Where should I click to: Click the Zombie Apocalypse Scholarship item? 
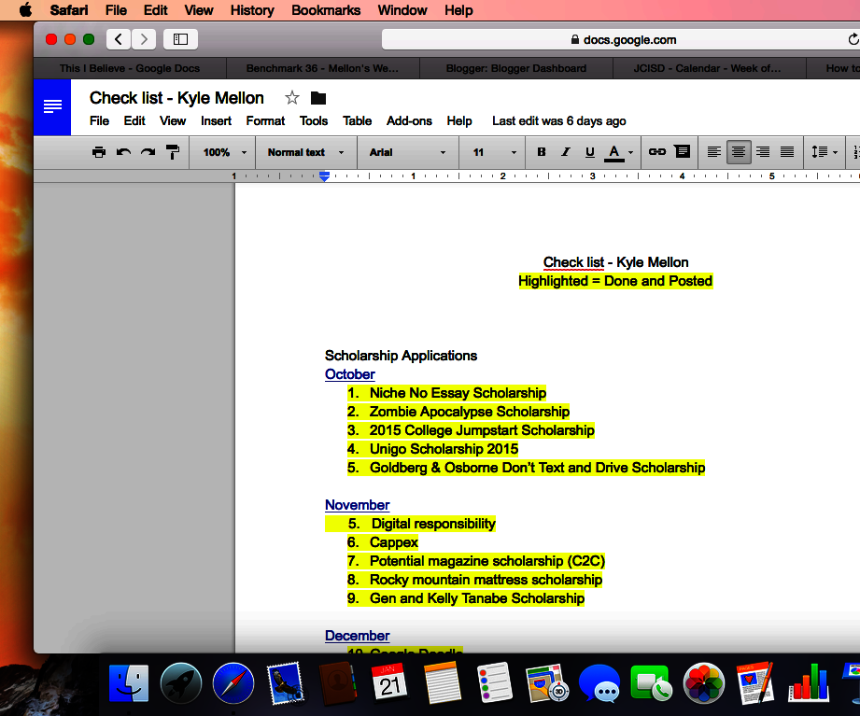470,412
